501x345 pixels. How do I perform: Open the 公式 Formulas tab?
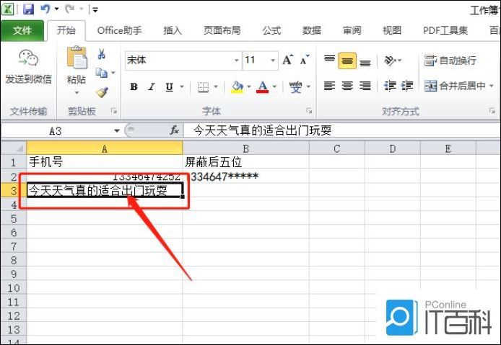click(x=271, y=30)
